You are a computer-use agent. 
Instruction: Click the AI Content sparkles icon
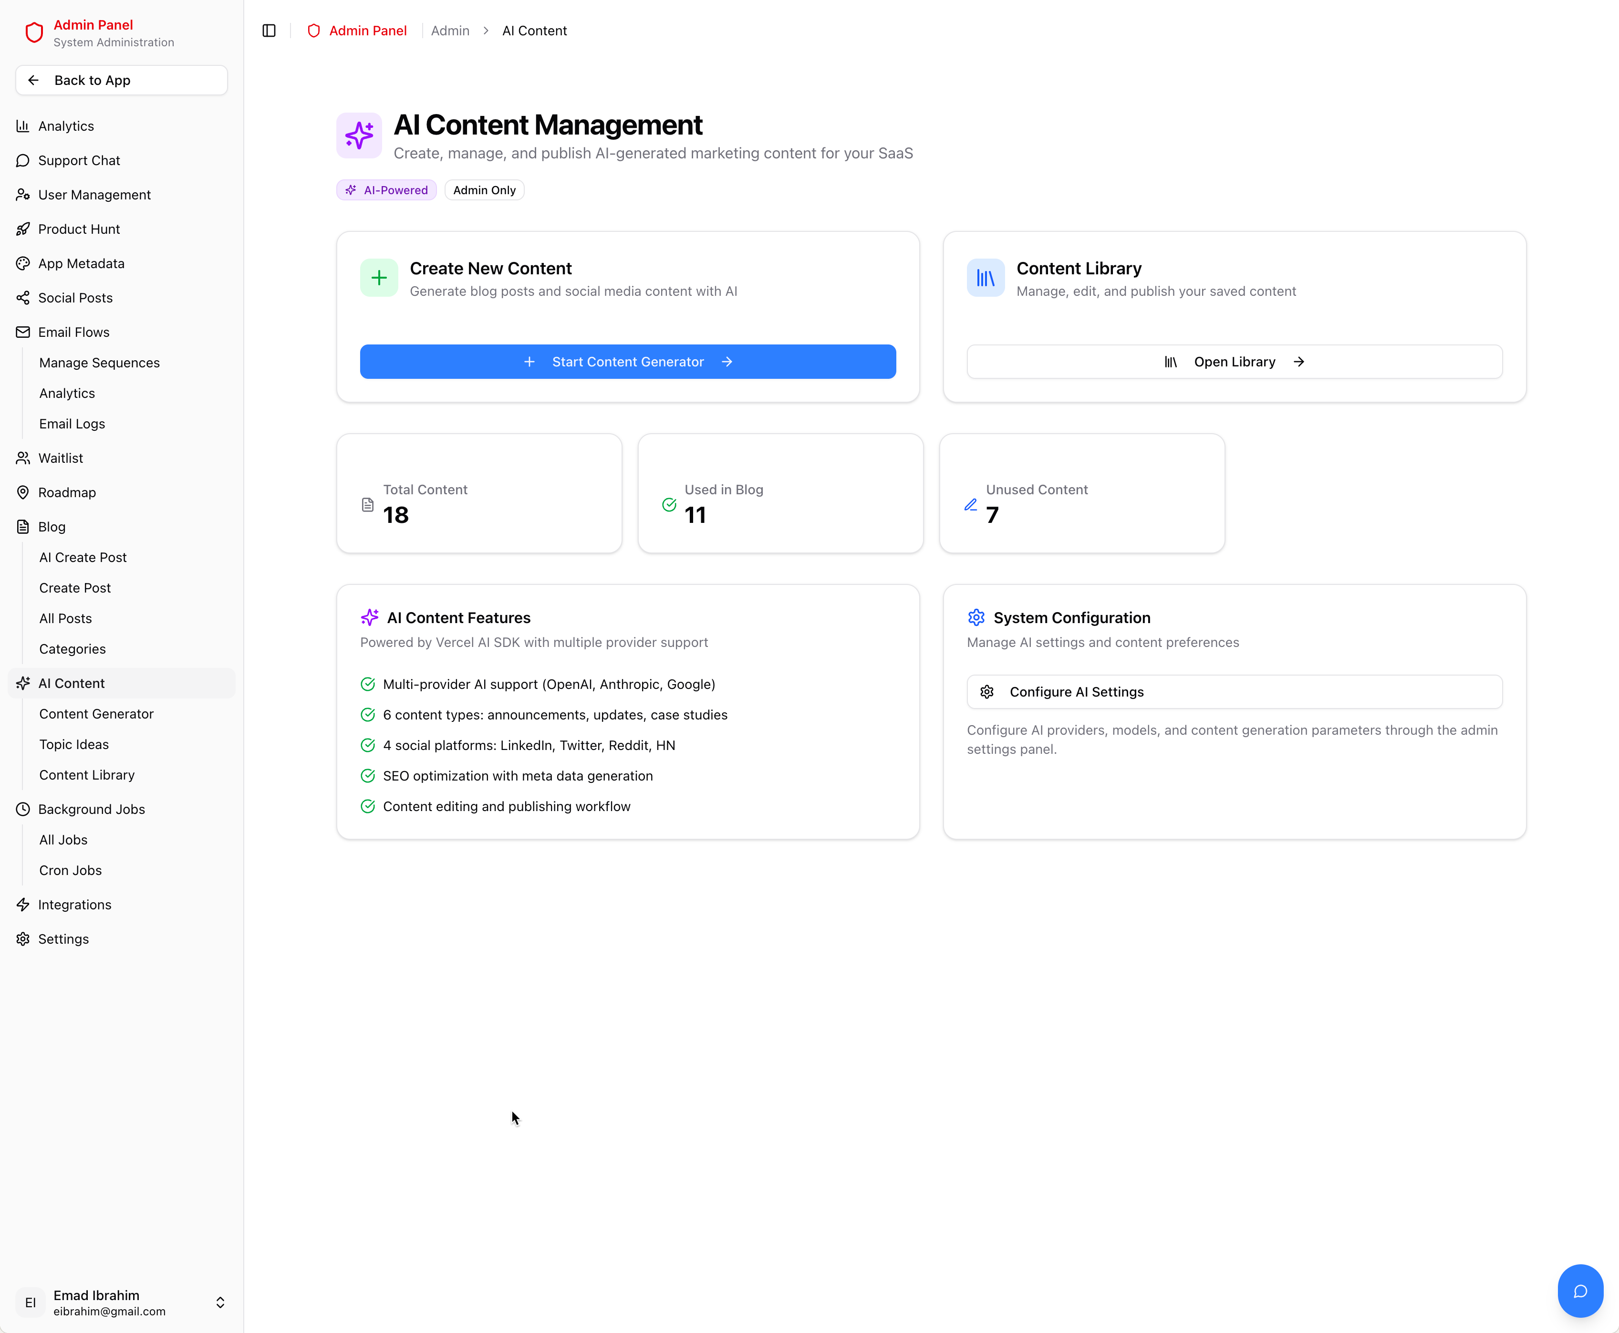click(22, 683)
